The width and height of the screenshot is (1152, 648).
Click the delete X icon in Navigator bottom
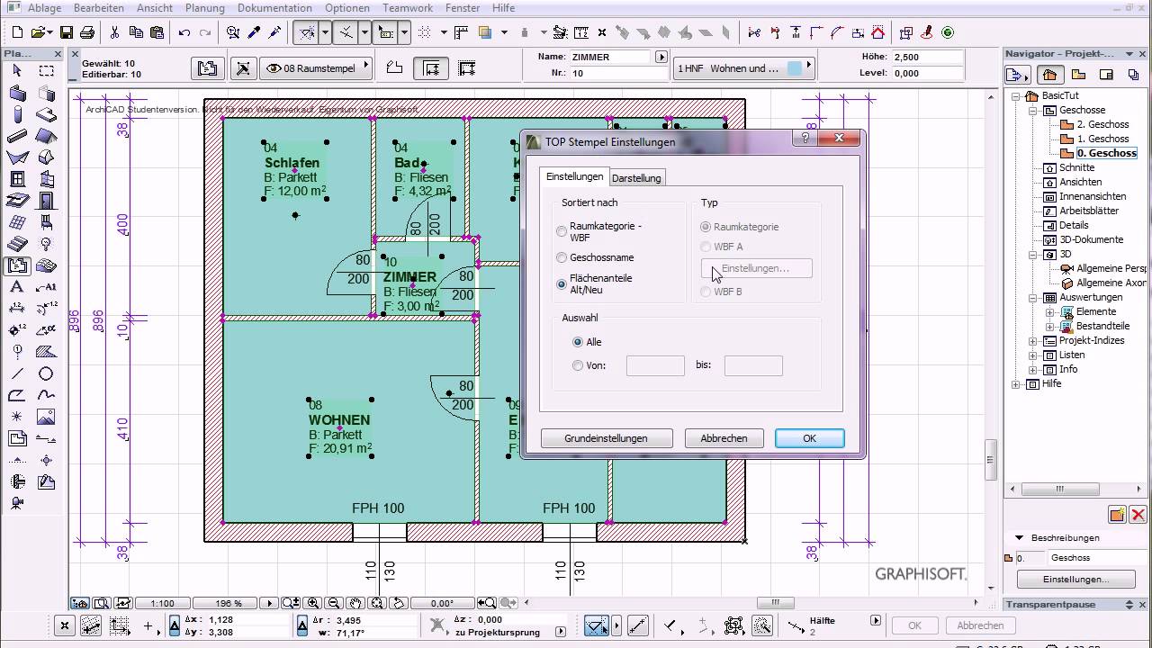point(1138,515)
